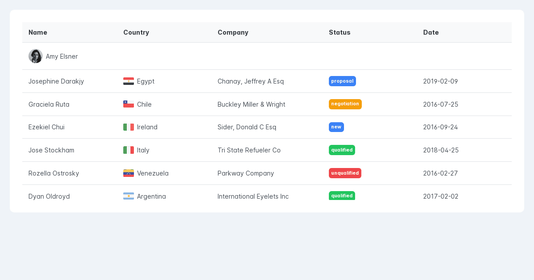The width and height of the screenshot is (534, 280).
Task: Click the unqualified badge for Rozella Ostrosky
Action: (345, 173)
